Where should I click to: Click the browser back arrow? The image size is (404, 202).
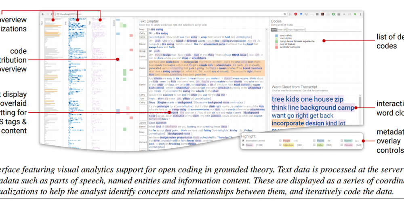click(43, 14)
